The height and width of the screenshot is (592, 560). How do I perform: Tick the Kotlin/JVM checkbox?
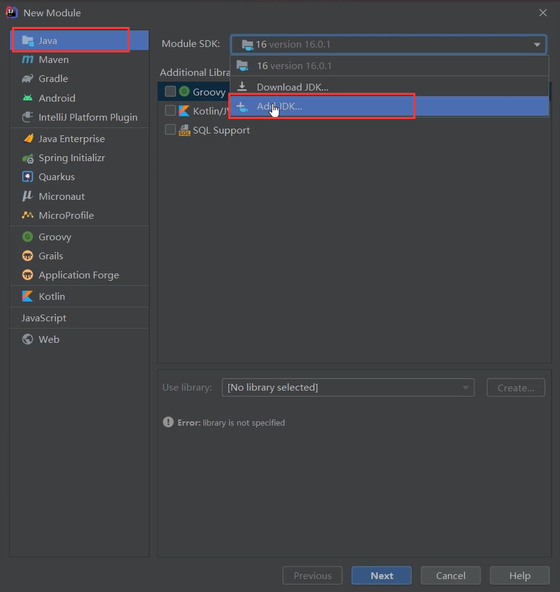[170, 110]
